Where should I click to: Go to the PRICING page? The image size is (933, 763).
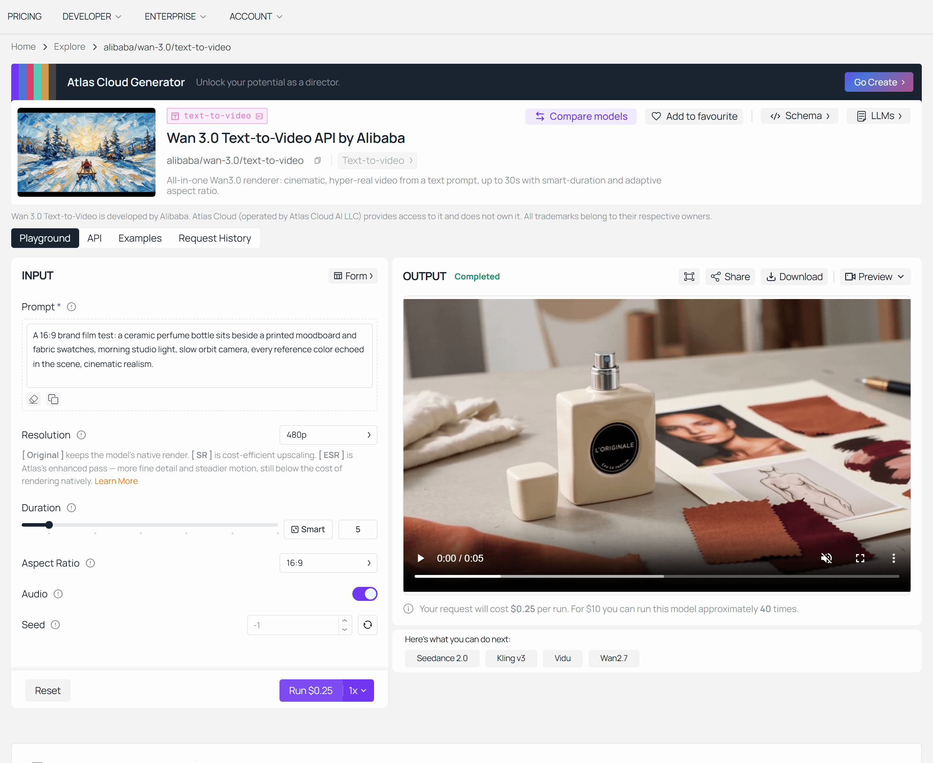[x=25, y=17]
